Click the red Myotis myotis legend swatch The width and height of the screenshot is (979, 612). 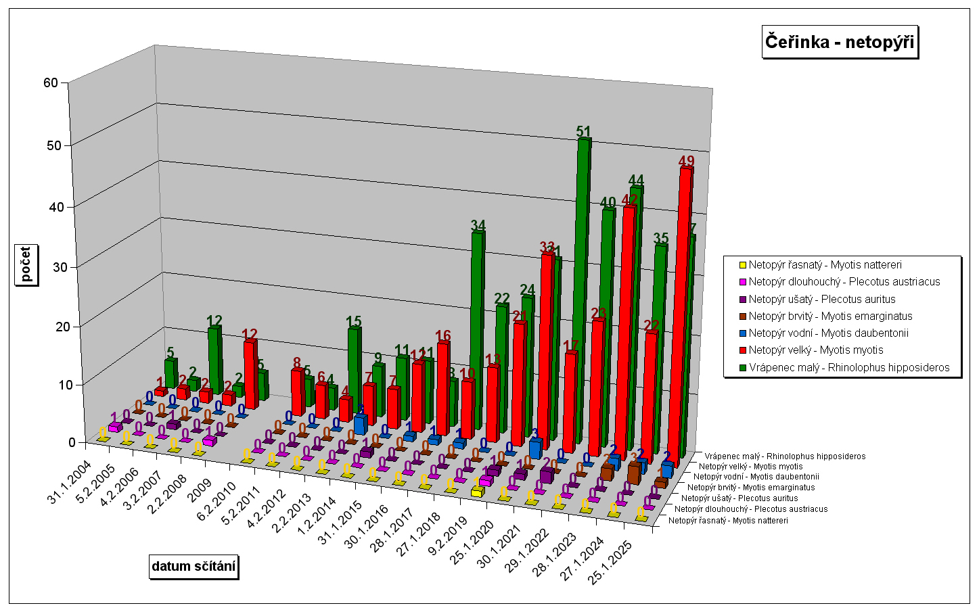(742, 350)
